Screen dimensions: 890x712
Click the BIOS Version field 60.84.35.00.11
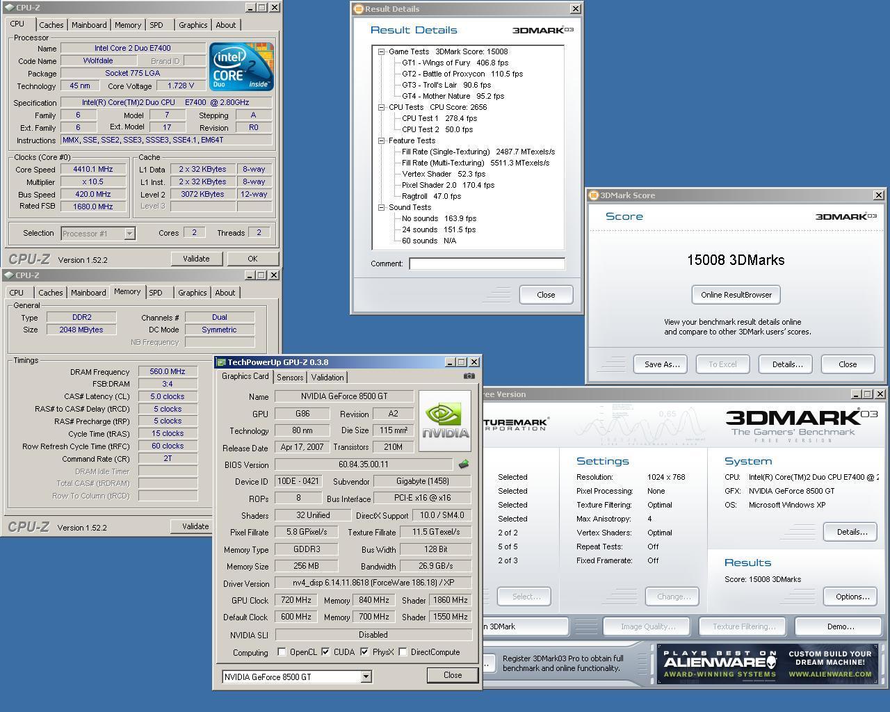click(x=364, y=464)
